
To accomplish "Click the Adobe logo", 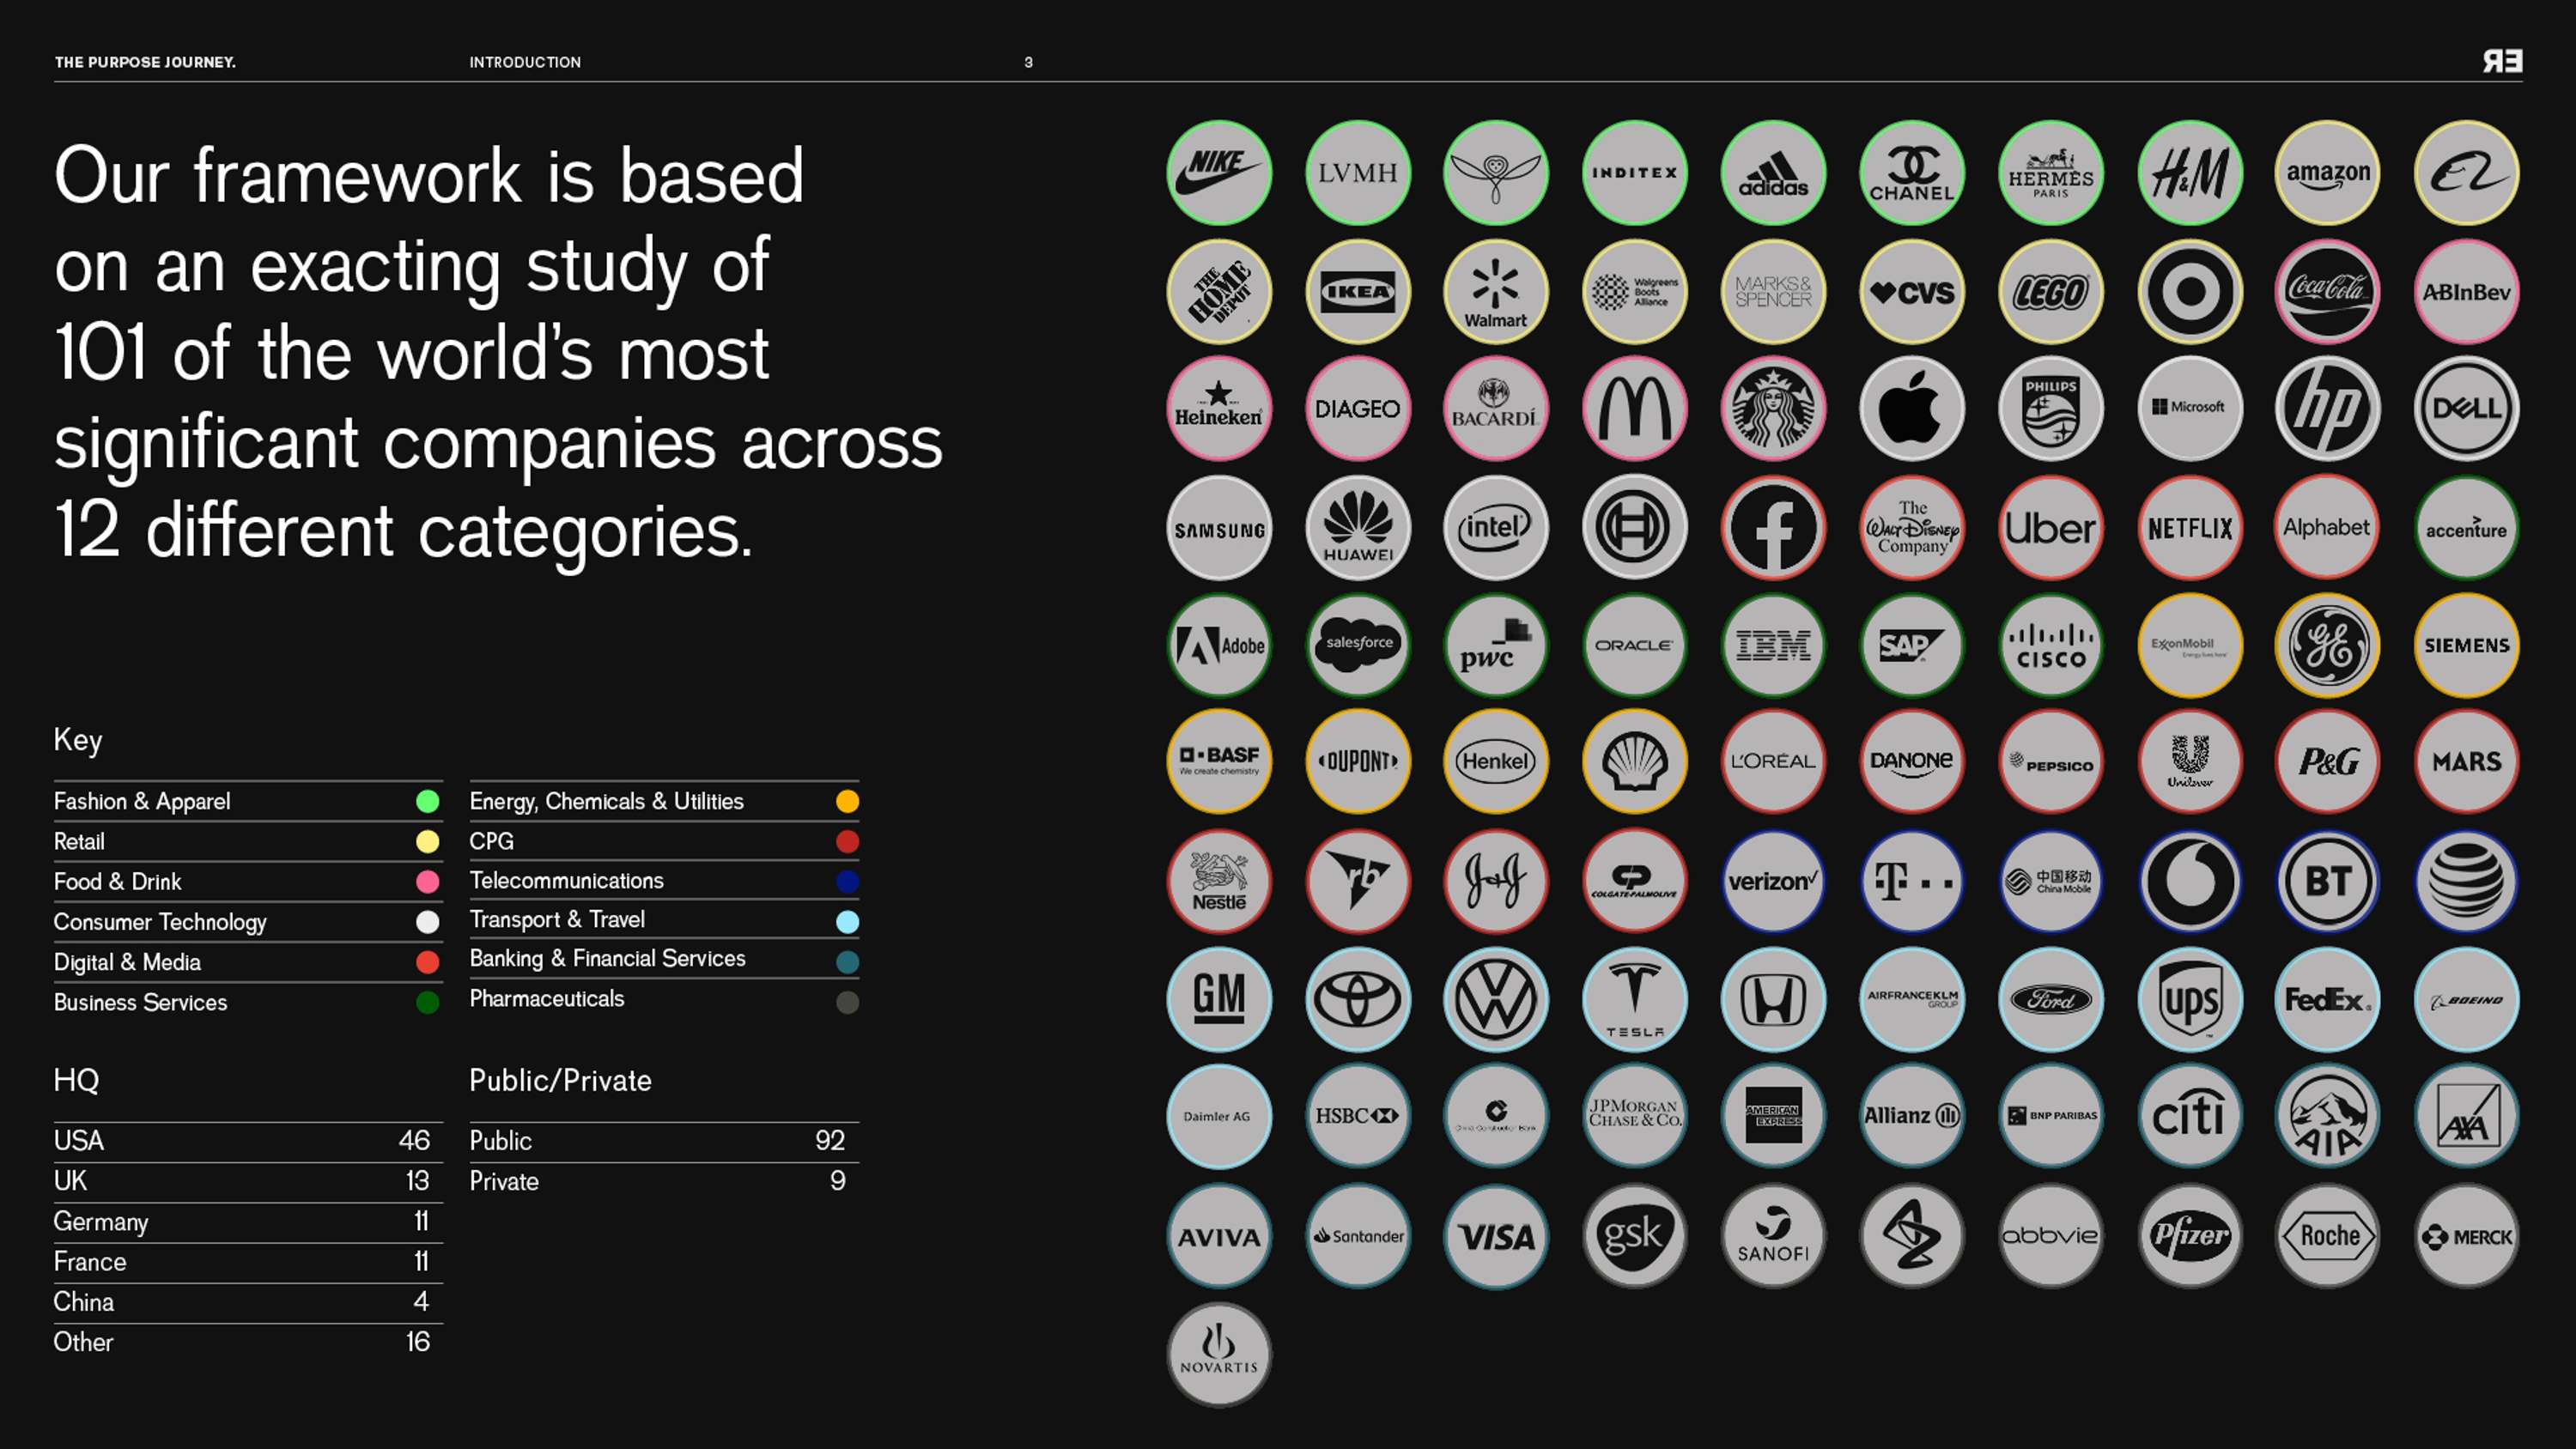I will (1219, 646).
